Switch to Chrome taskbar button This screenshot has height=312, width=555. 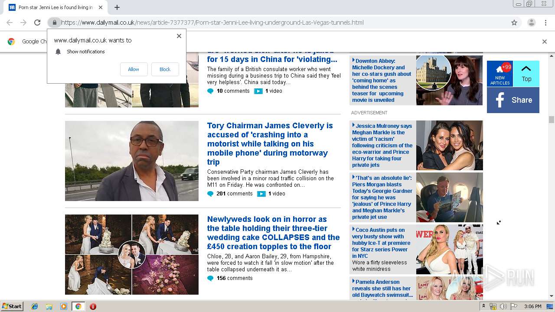click(x=78, y=306)
